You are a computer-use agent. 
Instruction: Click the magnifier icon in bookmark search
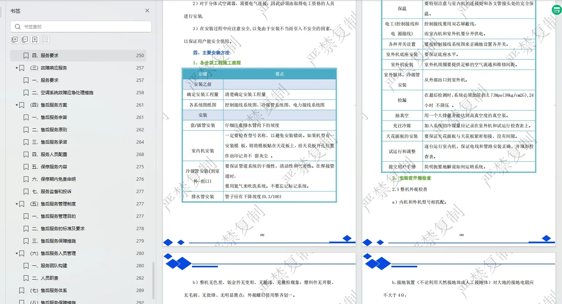[x=17, y=26]
